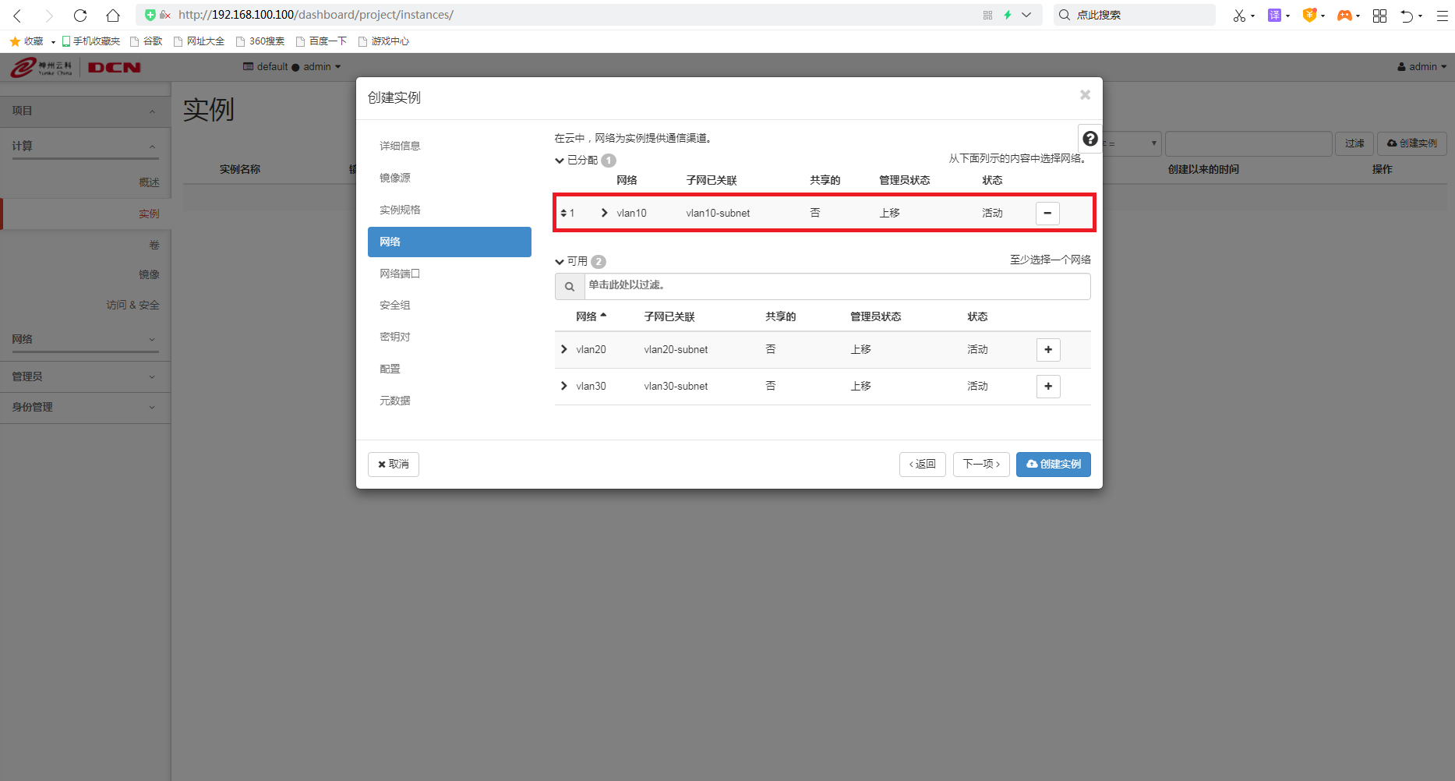Click the vlan10 reorder arrows handle
The width and height of the screenshot is (1455, 781).
(x=563, y=213)
